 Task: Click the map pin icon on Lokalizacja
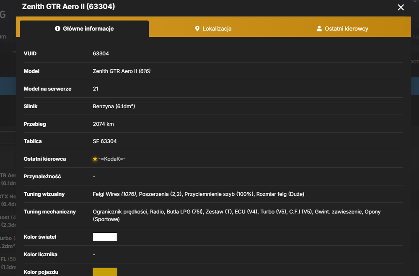pos(197,29)
